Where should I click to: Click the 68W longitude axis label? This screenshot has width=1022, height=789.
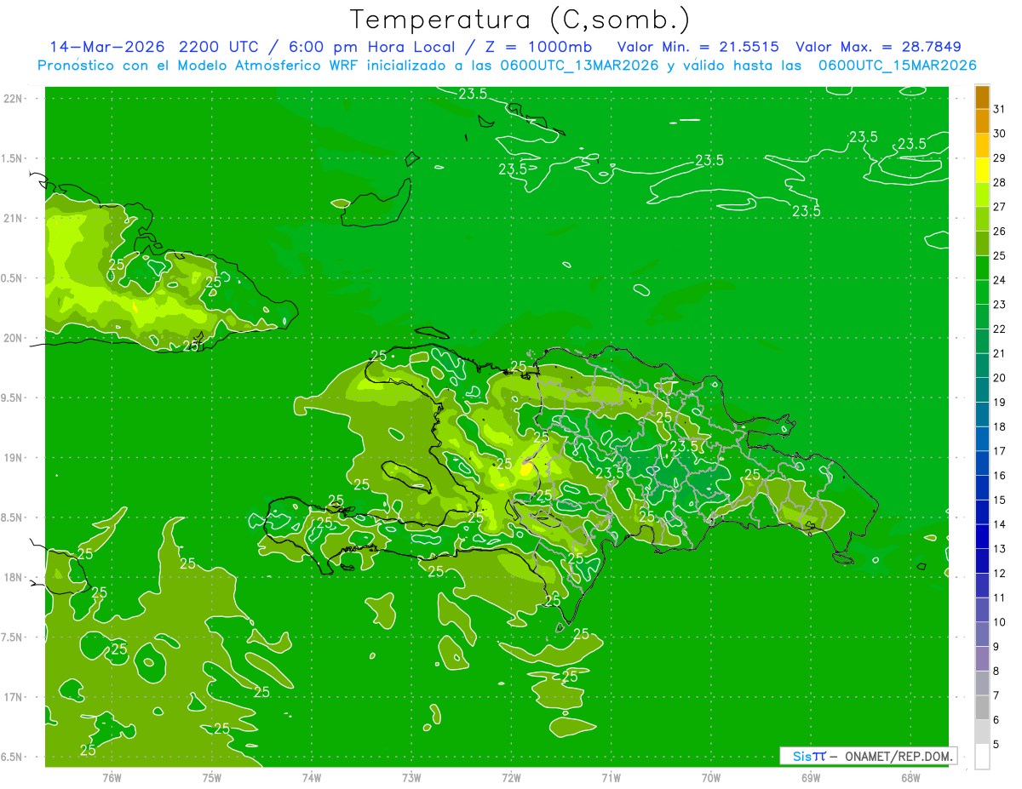click(910, 777)
